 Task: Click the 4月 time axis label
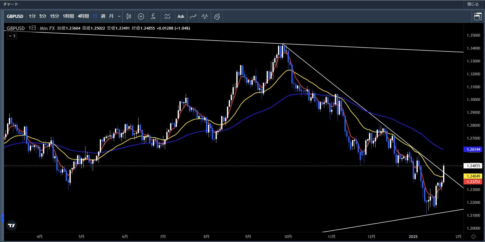(x=40, y=236)
